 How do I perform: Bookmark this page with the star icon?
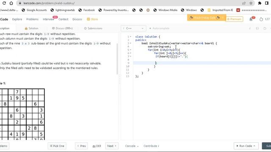point(251,3)
